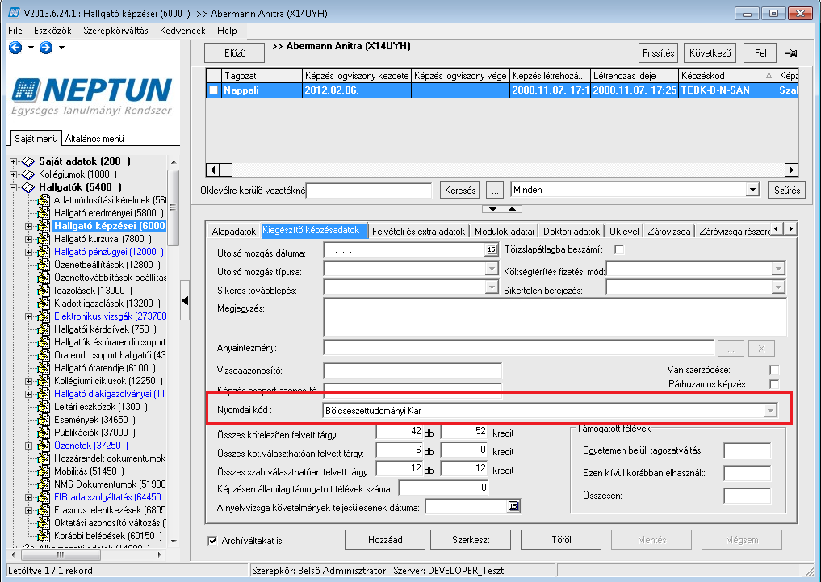Click icon beside Mobilitás (51450)
This screenshot has height=582, width=821.
click(x=44, y=471)
